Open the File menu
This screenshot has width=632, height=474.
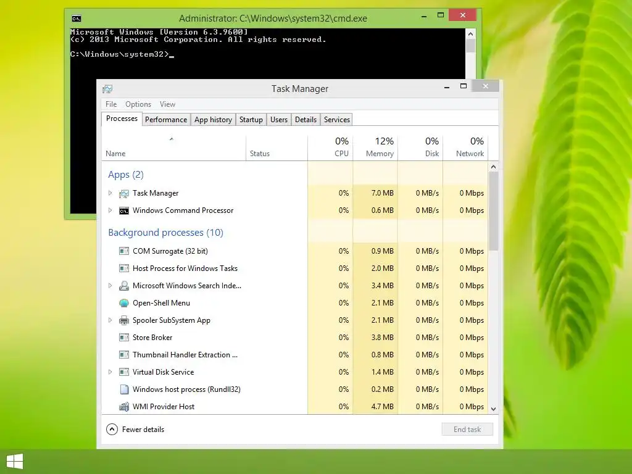tap(111, 104)
